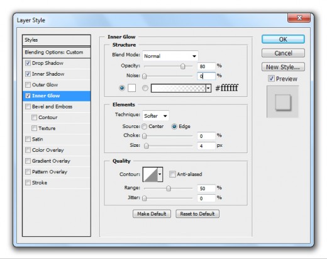
Task: Click the Size slider handle
Action: [147, 146]
